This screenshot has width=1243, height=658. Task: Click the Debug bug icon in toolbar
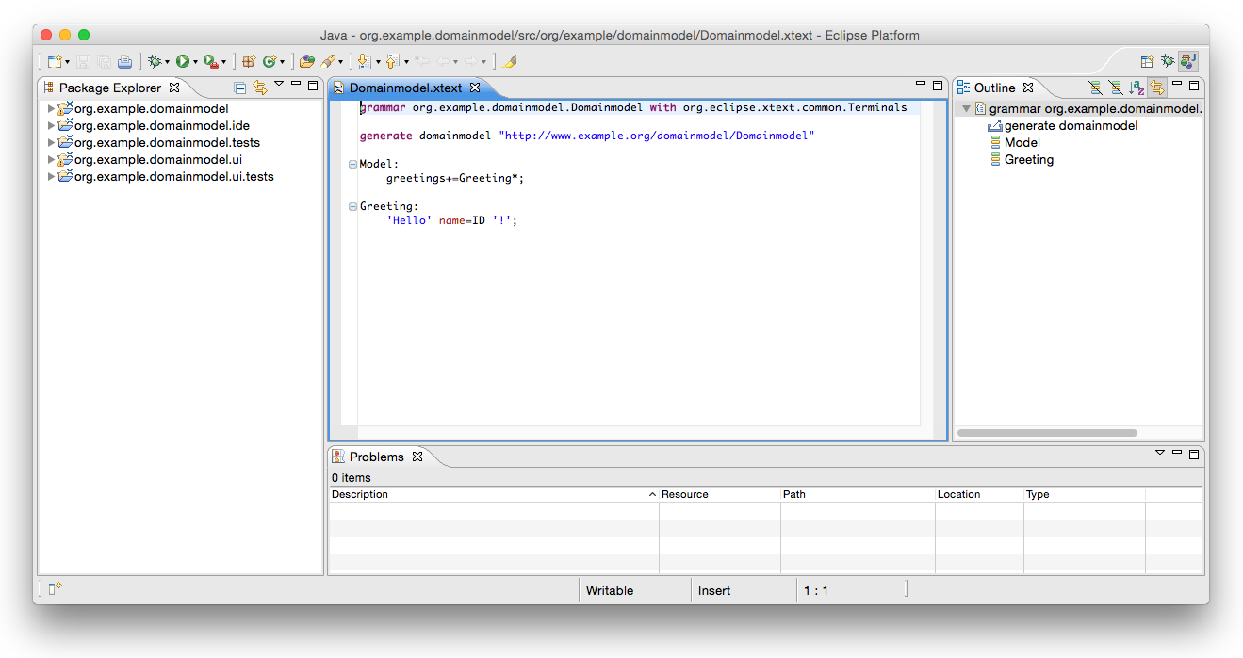(x=155, y=61)
